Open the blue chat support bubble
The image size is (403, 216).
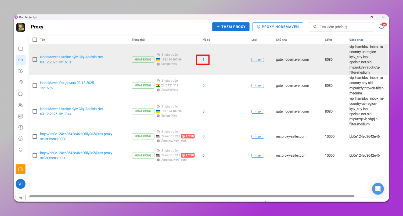378,189
